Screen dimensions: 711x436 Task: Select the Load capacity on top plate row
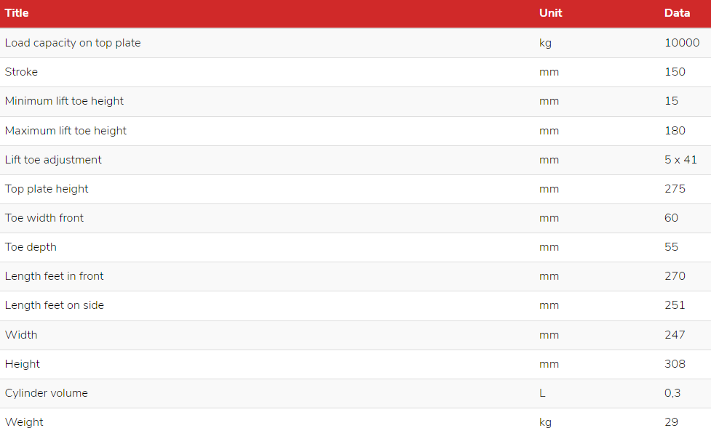[x=355, y=43]
